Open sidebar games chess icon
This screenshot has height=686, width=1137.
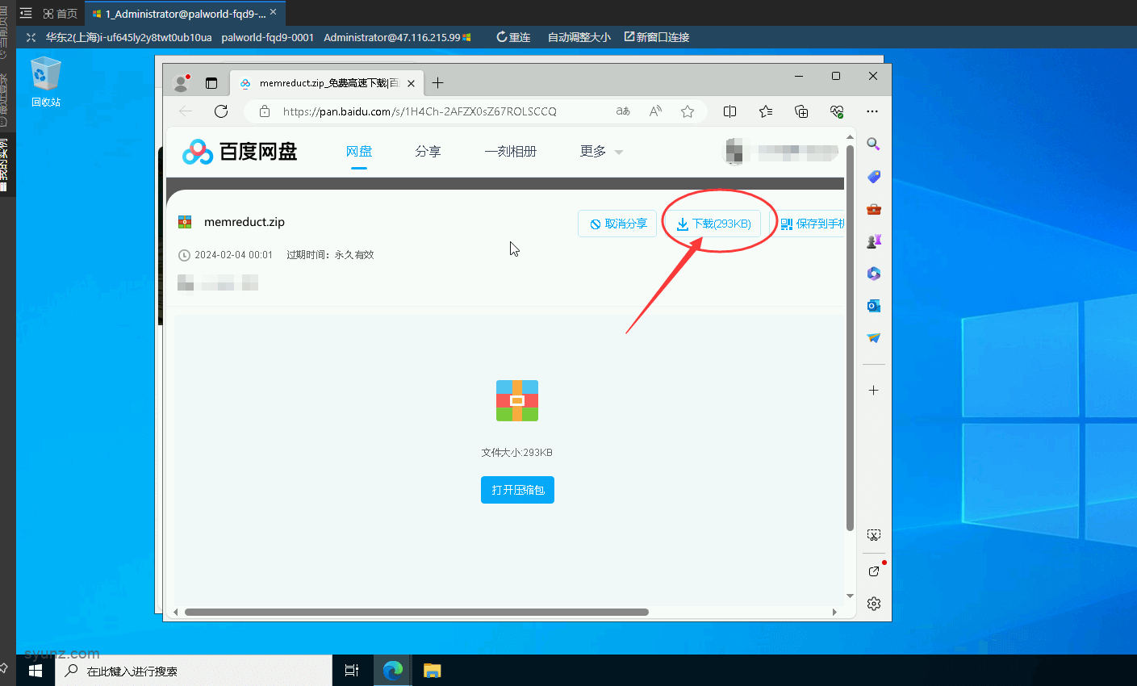point(873,241)
